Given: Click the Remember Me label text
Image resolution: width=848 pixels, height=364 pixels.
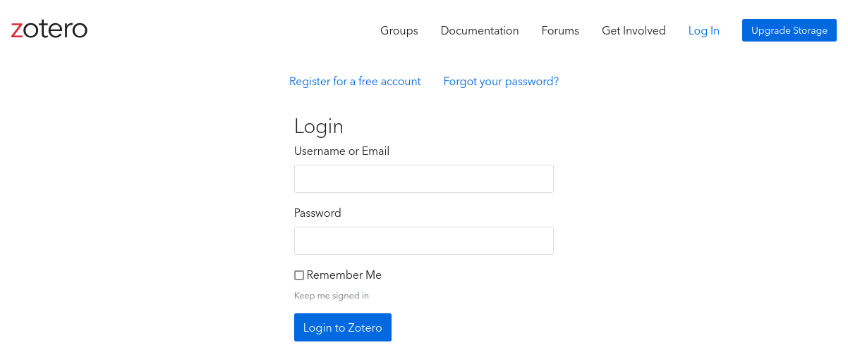Looking at the screenshot, I should click(x=344, y=275).
